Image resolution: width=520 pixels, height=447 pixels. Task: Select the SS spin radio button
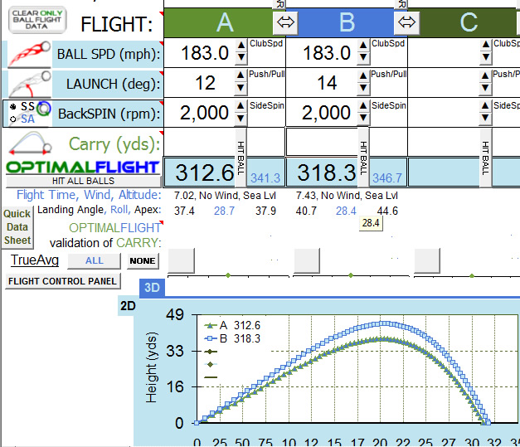click(x=13, y=106)
